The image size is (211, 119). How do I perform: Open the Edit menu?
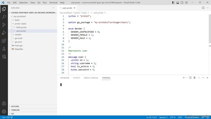point(15,2)
